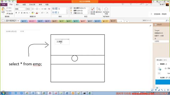Screen dimensions: 170x95
Task: Toggle strikethrough formatting
Action: [x=24, y=13]
